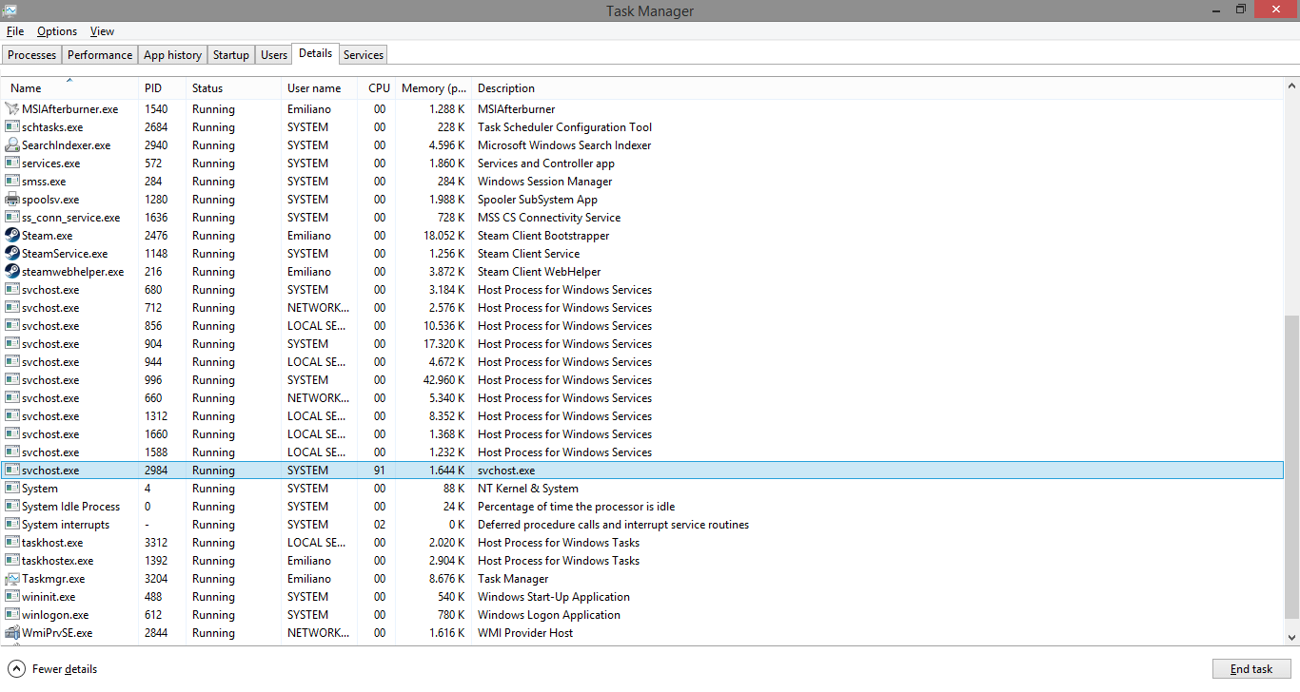Select the high-CPU svchost.exe row
Image resolution: width=1300 pixels, height=692 pixels.
[381, 470]
